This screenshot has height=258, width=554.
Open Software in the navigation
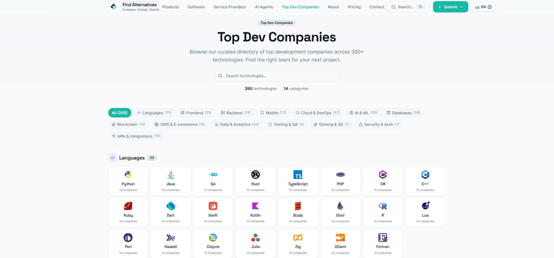[x=196, y=7]
